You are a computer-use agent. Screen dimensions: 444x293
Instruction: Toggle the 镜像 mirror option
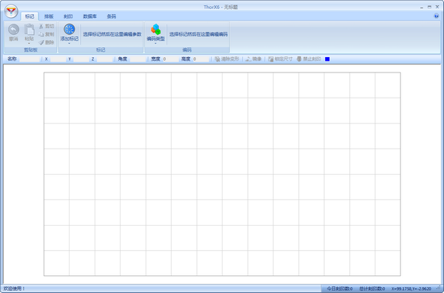[253, 59]
